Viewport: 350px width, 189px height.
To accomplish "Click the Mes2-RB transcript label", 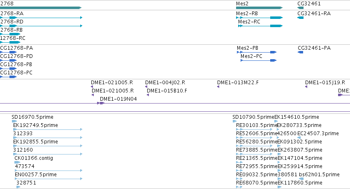I will pos(247,14).
